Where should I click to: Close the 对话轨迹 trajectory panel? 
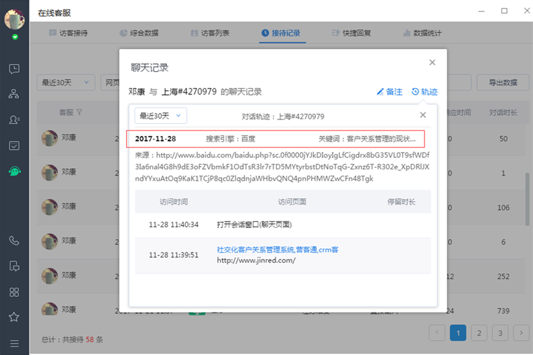click(x=423, y=115)
